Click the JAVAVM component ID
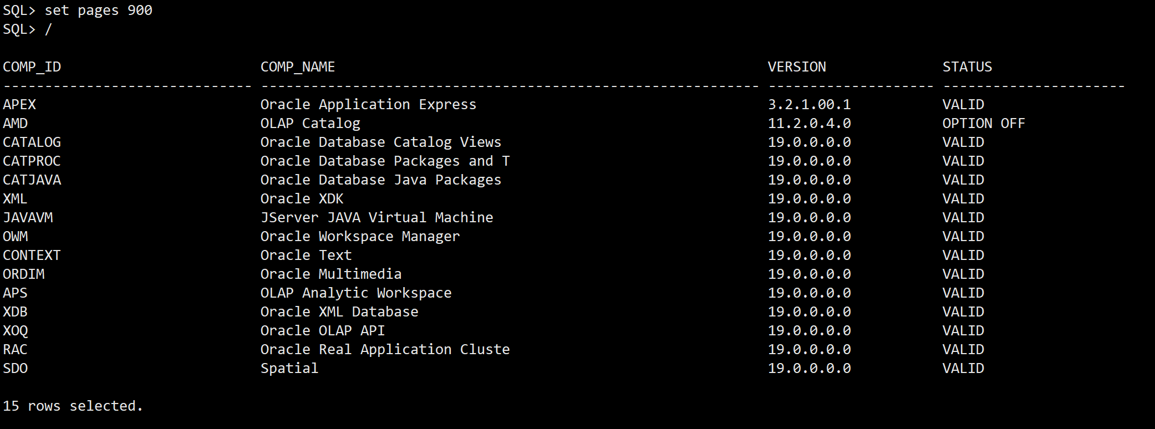Screen dimensions: 1155x429 coord(28,218)
